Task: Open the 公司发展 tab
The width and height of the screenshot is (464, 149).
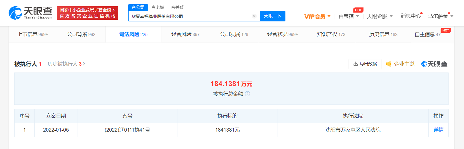Action: pyautogui.click(x=234, y=34)
